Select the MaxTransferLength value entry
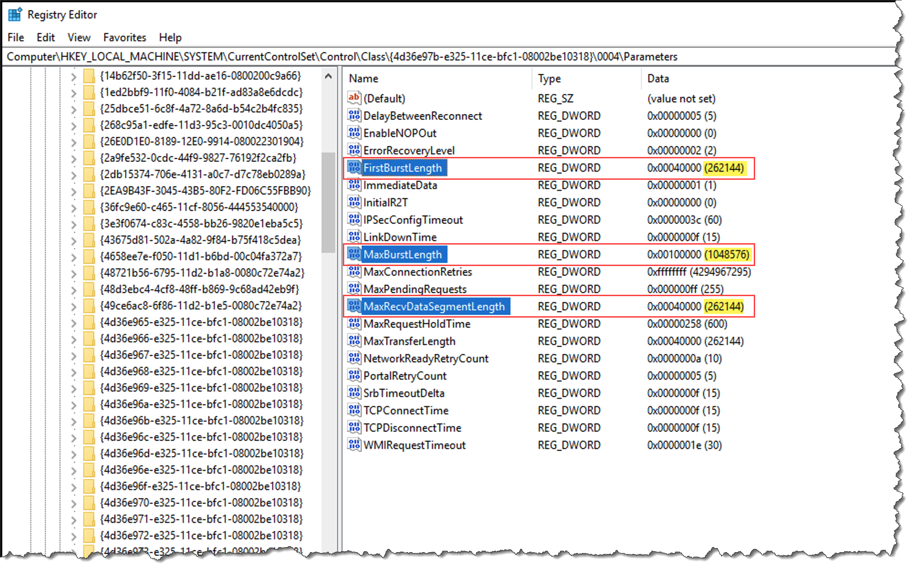The image size is (914, 569). click(409, 341)
